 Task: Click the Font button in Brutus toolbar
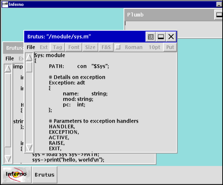(x=74, y=47)
